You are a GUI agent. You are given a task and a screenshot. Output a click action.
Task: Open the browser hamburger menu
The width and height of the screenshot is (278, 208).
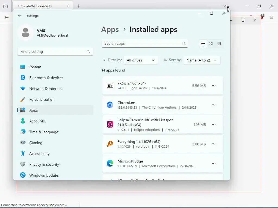pyautogui.click(x=271, y=17)
